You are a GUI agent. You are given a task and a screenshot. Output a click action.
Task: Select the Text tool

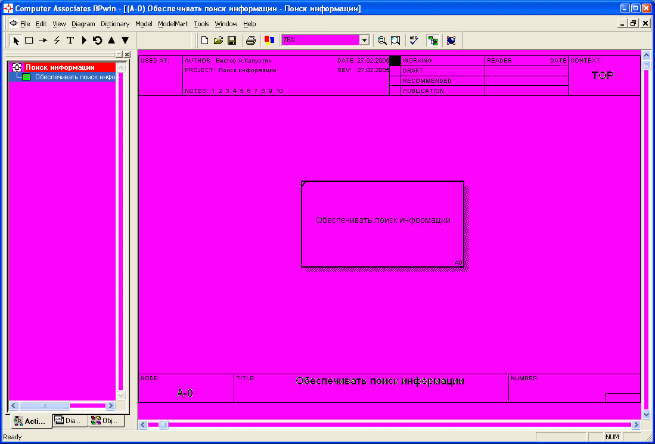[x=70, y=41]
